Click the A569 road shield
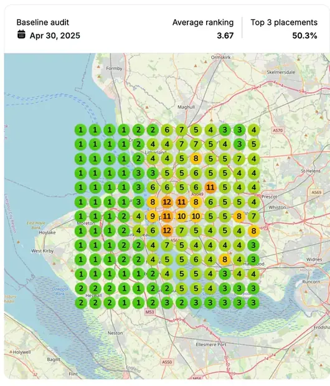The width and height of the screenshot is (330, 386). pyautogui.click(x=316, y=192)
